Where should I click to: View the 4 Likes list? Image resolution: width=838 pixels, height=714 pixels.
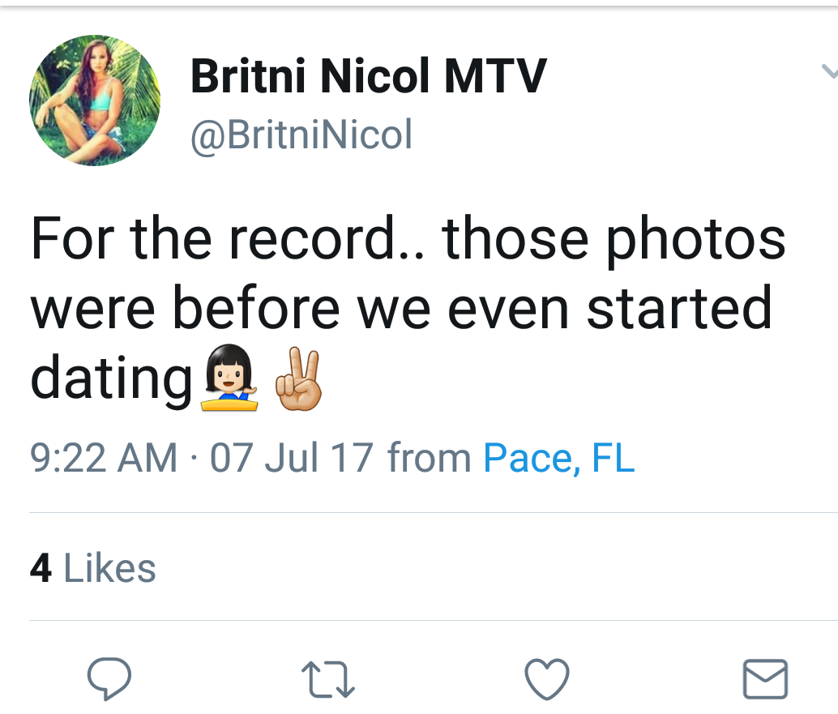(x=93, y=568)
